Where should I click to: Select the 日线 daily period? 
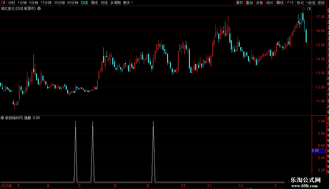coord(84,3)
